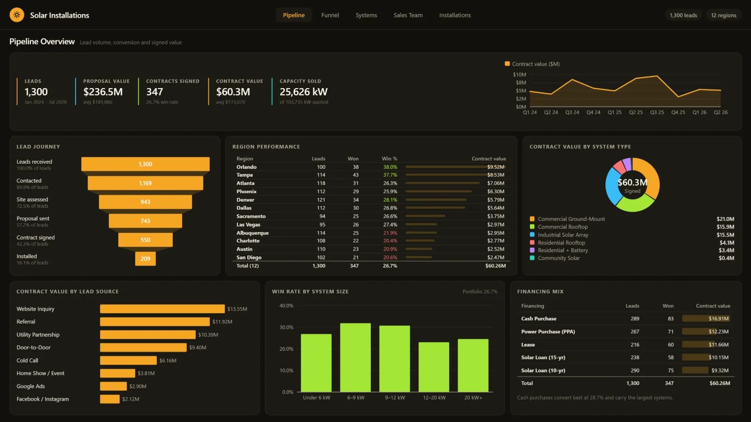Click the Solar Loan (10-yr) row
The height and width of the screenshot is (422, 751).
tap(626, 370)
